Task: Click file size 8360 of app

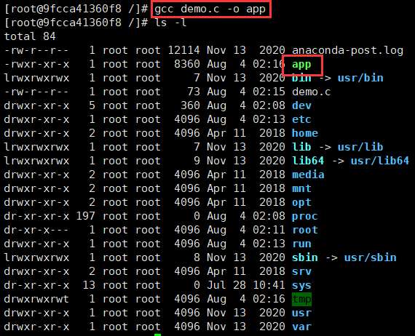Action: pyautogui.click(x=187, y=64)
